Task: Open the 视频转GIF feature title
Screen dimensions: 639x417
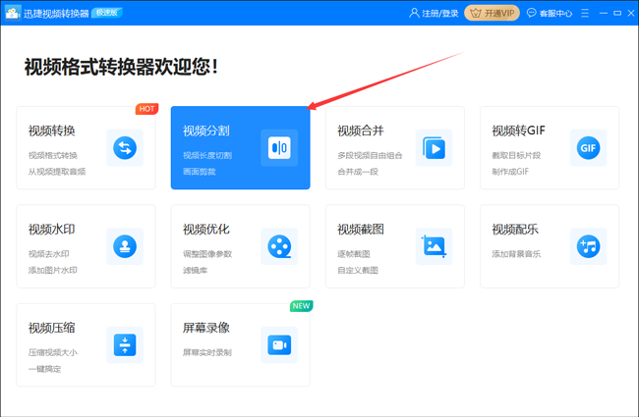Action: coord(518,130)
